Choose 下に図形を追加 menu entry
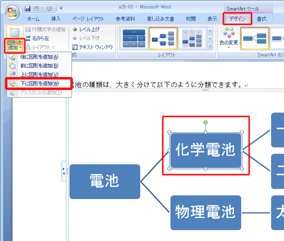 pos(39,84)
